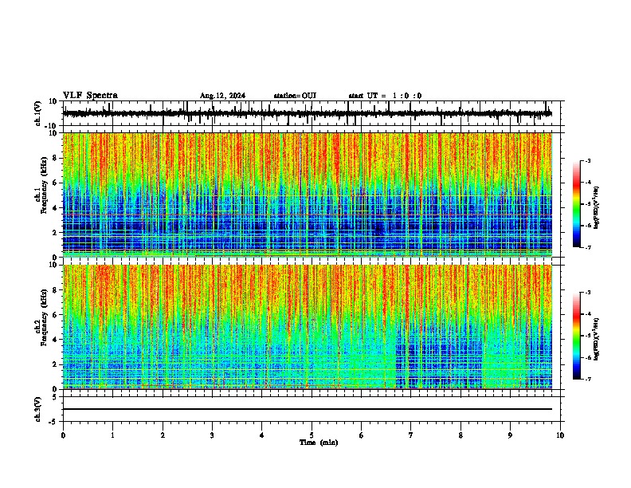Click time axis tick label "5"
This screenshot has width=631, height=488.
coord(312,435)
